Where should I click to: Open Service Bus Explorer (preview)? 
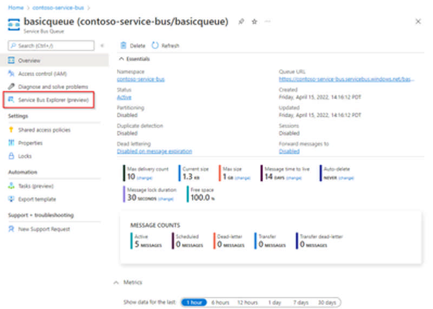(x=53, y=100)
